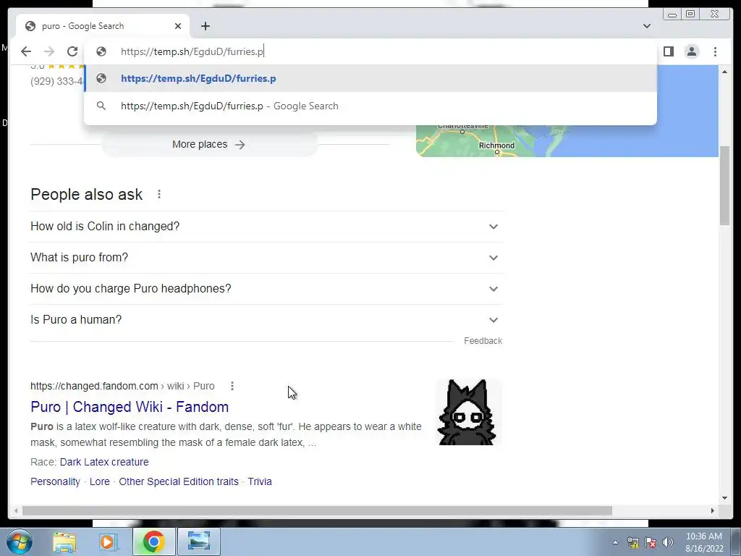Minimize the Chrome window
Screen dimensions: 741x556
tap(672, 14)
